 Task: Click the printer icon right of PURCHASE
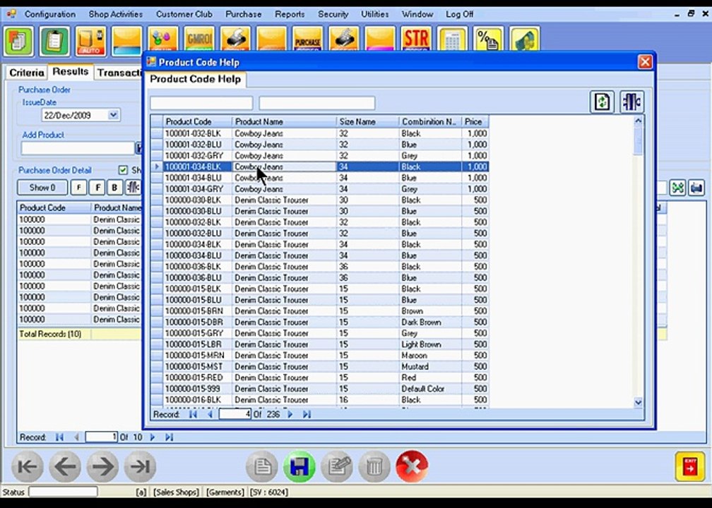click(x=344, y=41)
